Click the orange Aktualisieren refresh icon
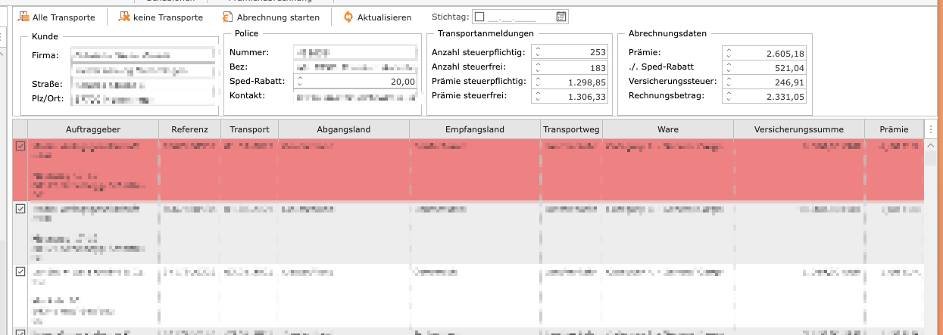 coord(348,17)
